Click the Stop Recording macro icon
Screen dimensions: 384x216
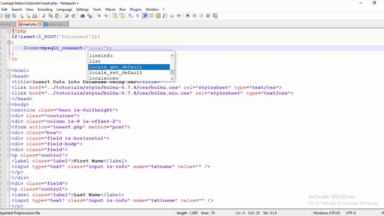194,16
